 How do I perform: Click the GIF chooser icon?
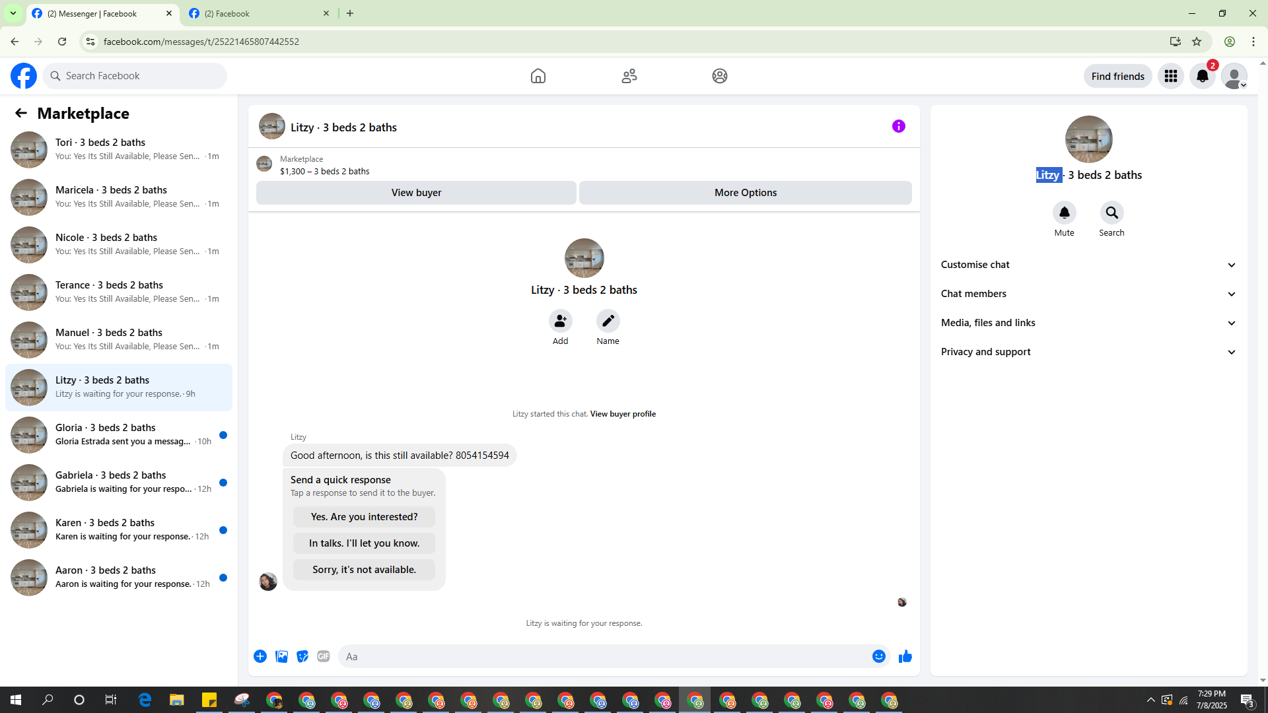[323, 656]
